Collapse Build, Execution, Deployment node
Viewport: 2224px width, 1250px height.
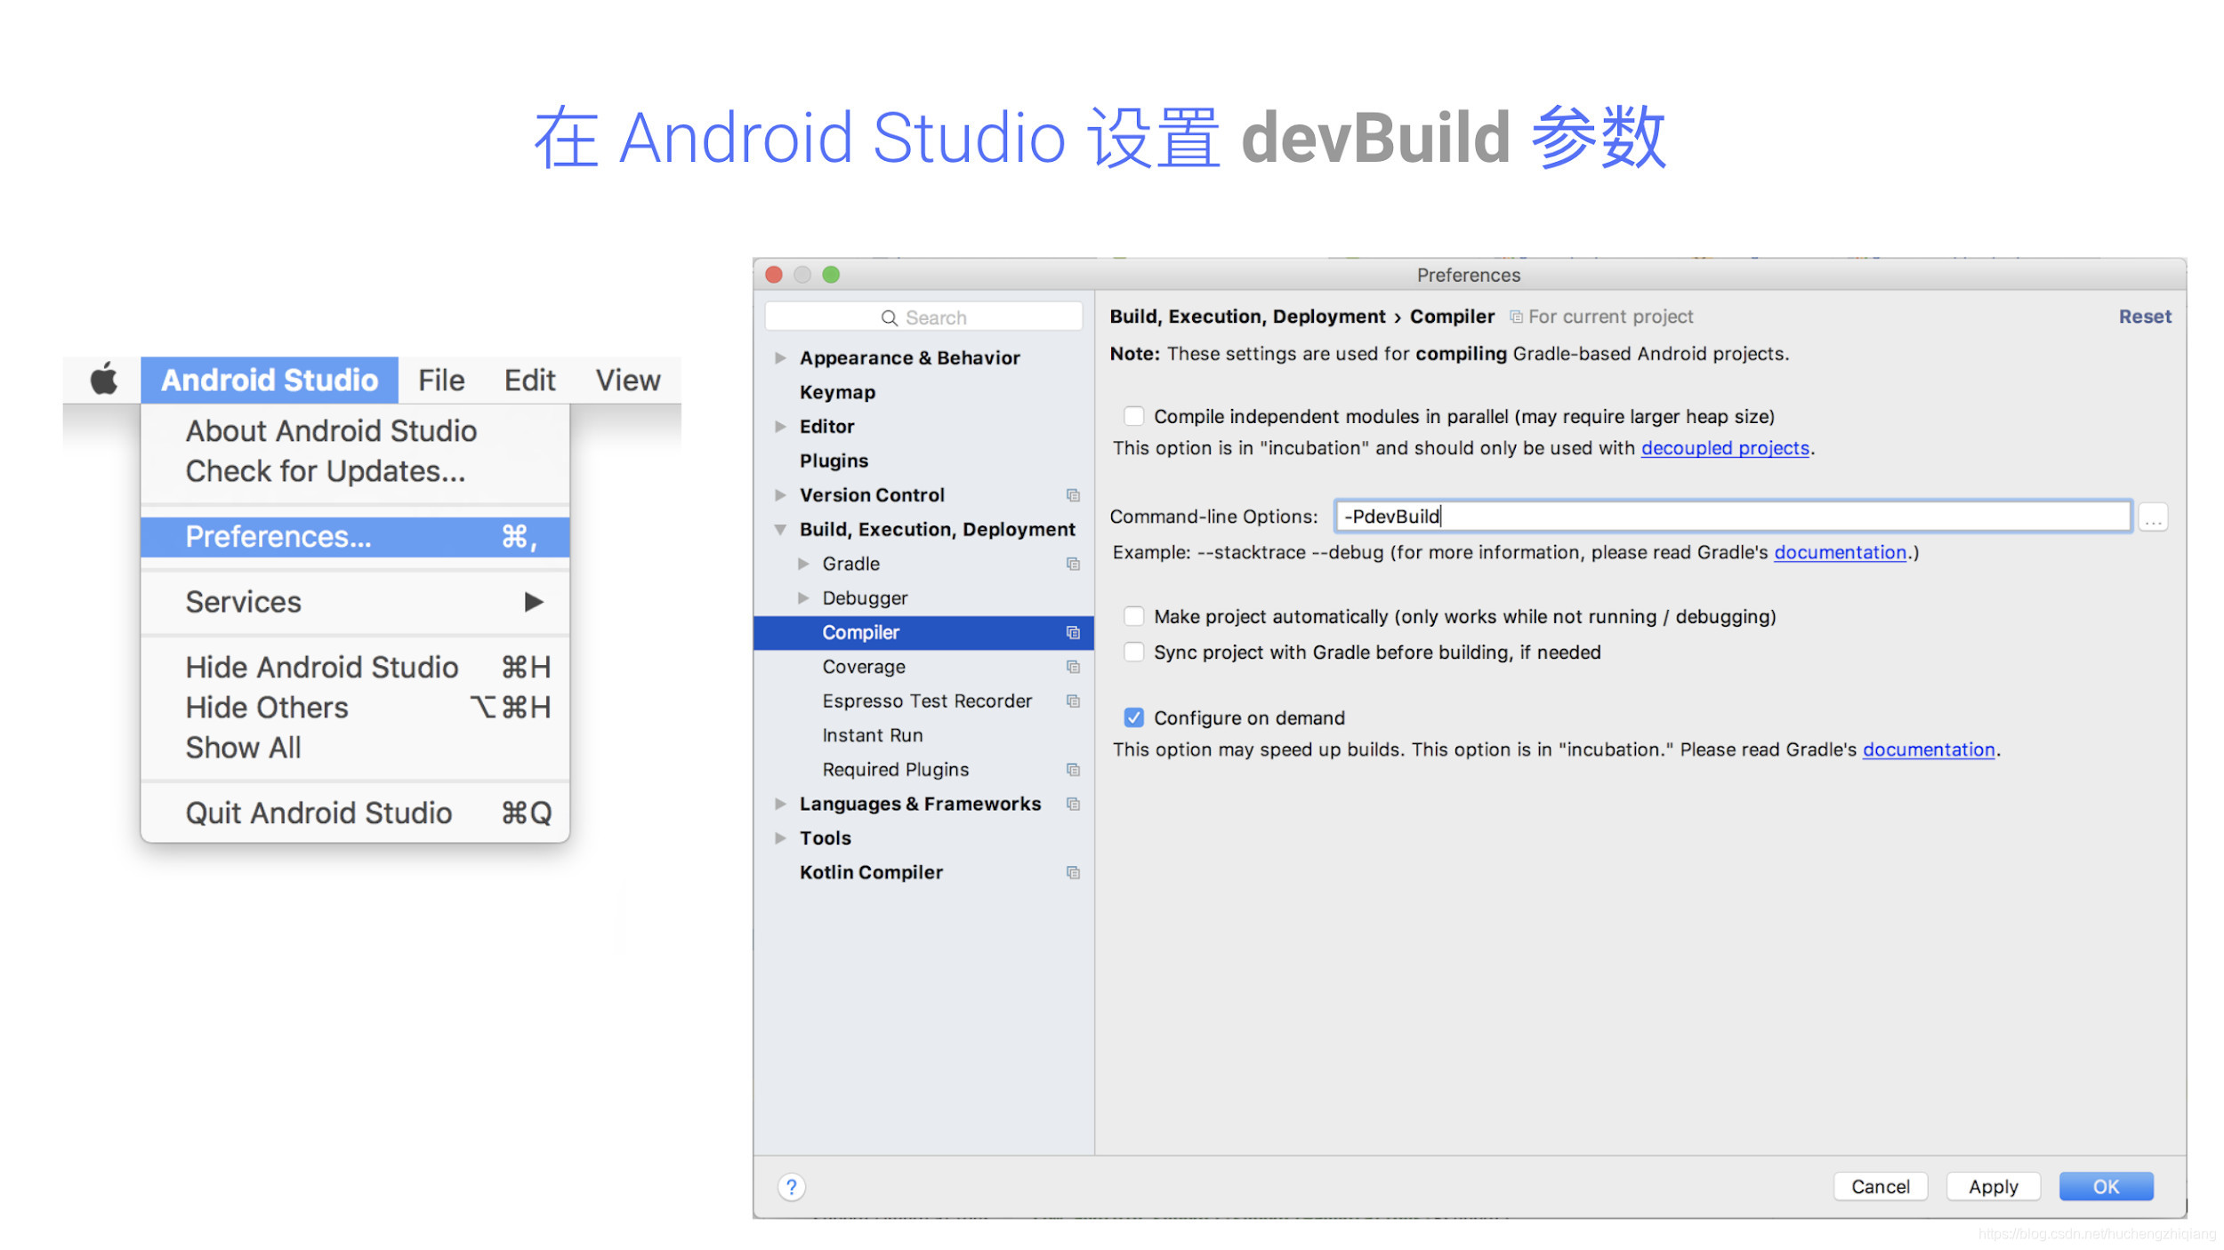pos(780,530)
